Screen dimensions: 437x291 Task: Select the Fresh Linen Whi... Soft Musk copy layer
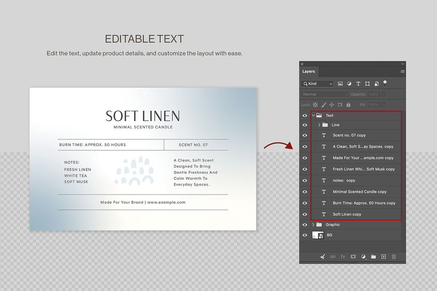click(363, 169)
